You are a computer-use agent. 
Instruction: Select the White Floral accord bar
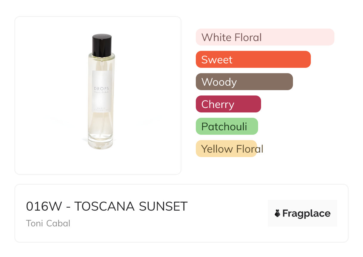(265, 37)
